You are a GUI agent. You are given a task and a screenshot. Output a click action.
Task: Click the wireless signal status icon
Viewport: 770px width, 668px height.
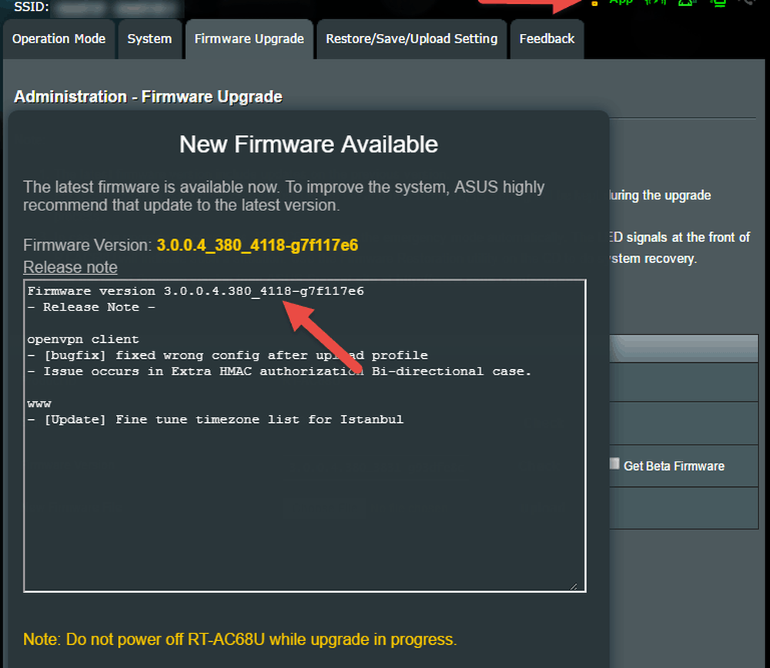654,2
